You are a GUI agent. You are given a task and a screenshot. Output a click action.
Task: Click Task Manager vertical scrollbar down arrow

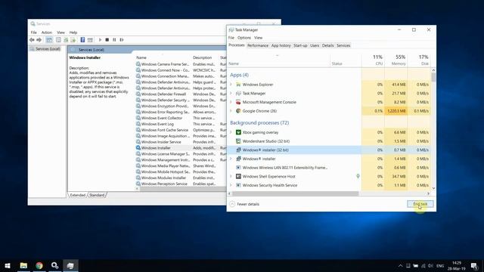coord(433,188)
